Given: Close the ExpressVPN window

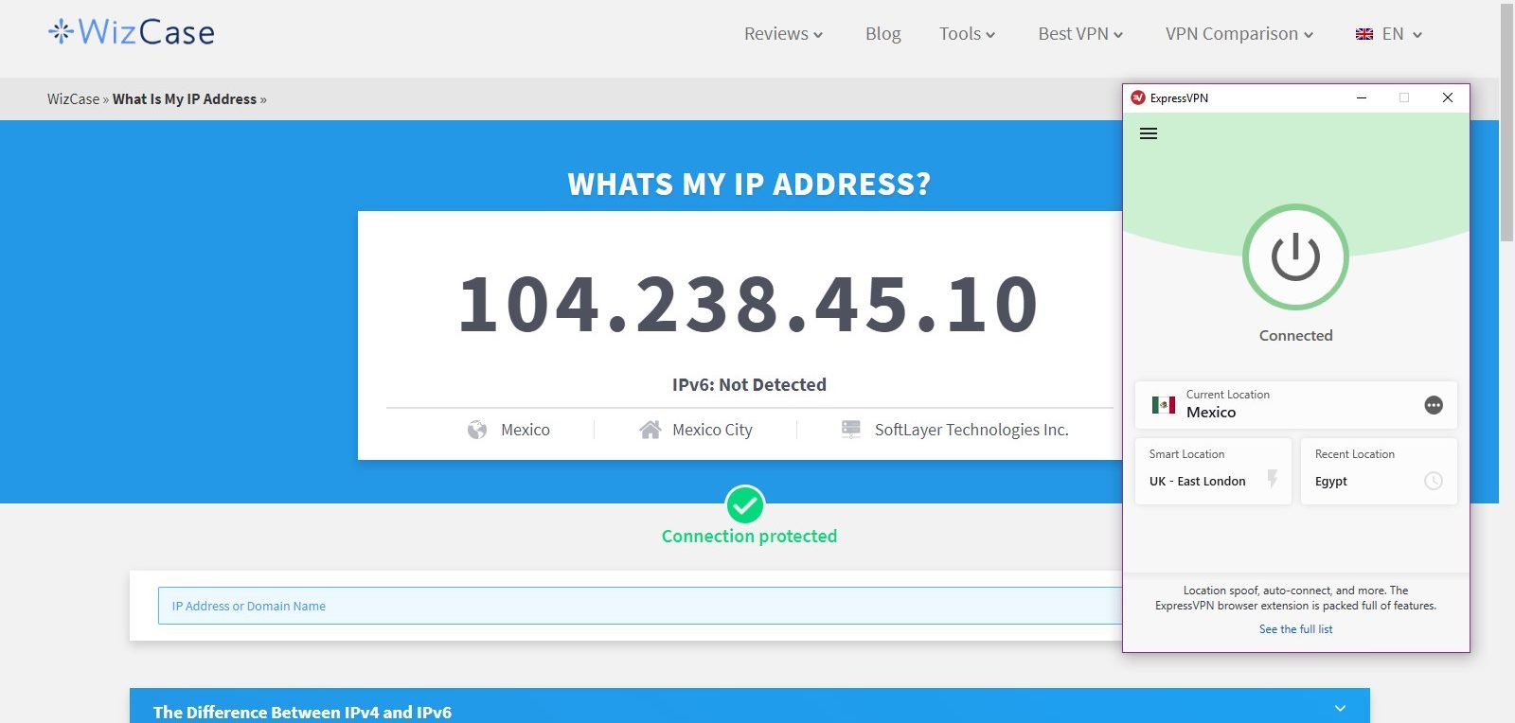Looking at the screenshot, I should click(1447, 97).
